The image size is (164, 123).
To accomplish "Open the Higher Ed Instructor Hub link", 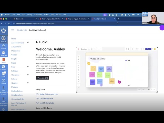I will click(x=49, y=94).
